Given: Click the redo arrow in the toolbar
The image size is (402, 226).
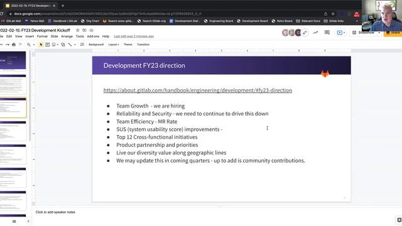Looking at the screenshot, I should pyautogui.click(x=8, y=45).
